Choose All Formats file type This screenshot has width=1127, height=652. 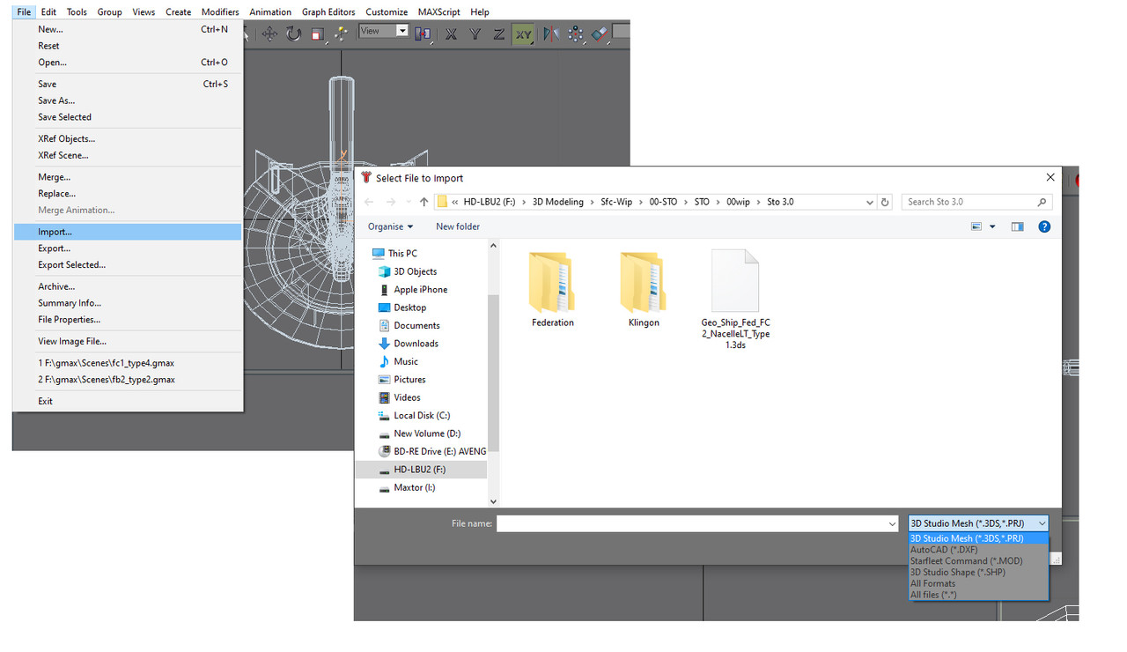(978, 584)
